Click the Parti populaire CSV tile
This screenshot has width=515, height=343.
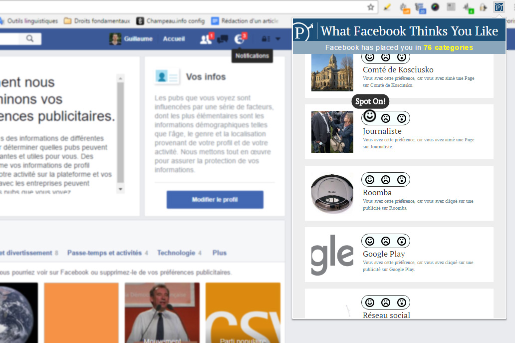tap(243, 313)
